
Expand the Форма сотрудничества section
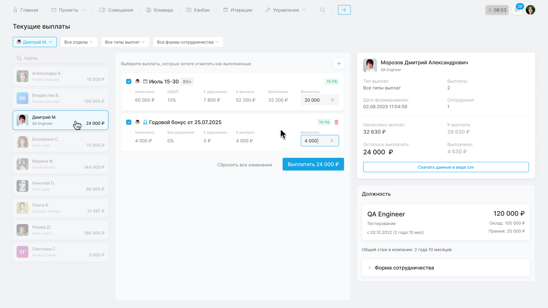(446, 268)
